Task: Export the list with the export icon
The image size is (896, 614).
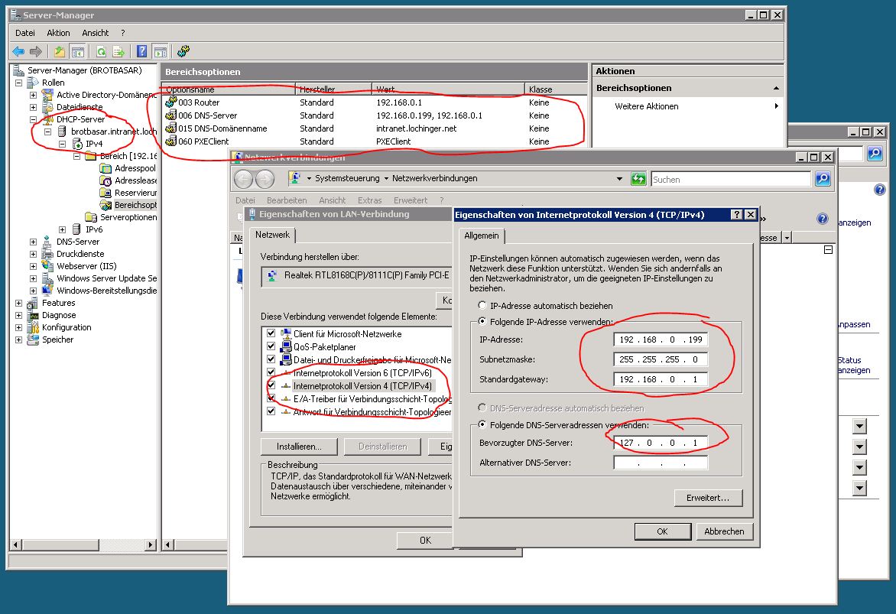Action: coord(118,51)
